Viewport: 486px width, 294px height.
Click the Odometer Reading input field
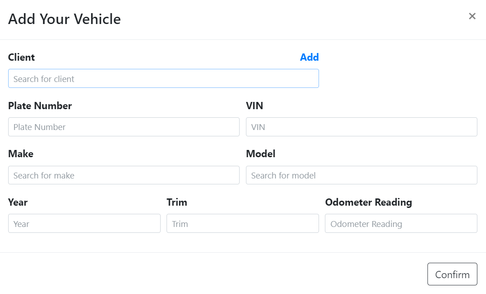tap(401, 223)
